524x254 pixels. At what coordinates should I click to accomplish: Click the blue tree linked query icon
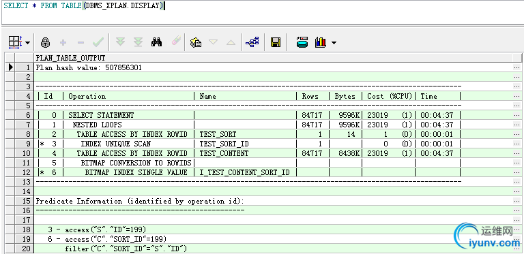[252, 42]
